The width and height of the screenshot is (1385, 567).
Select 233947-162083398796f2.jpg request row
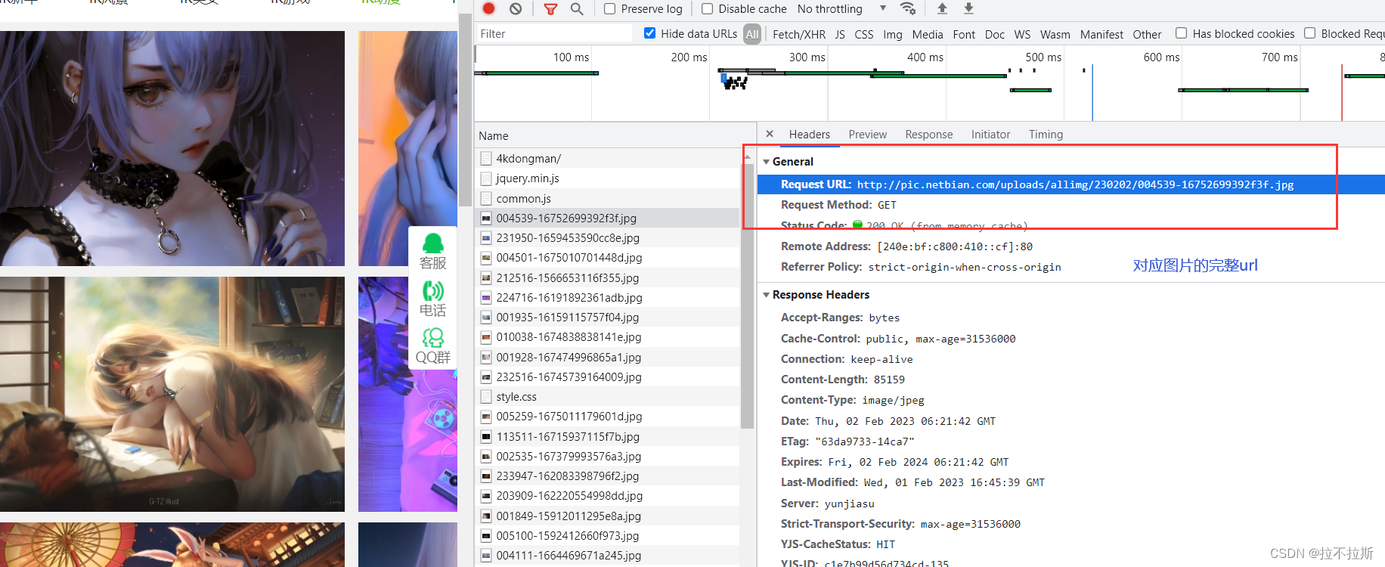pyautogui.click(x=607, y=476)
